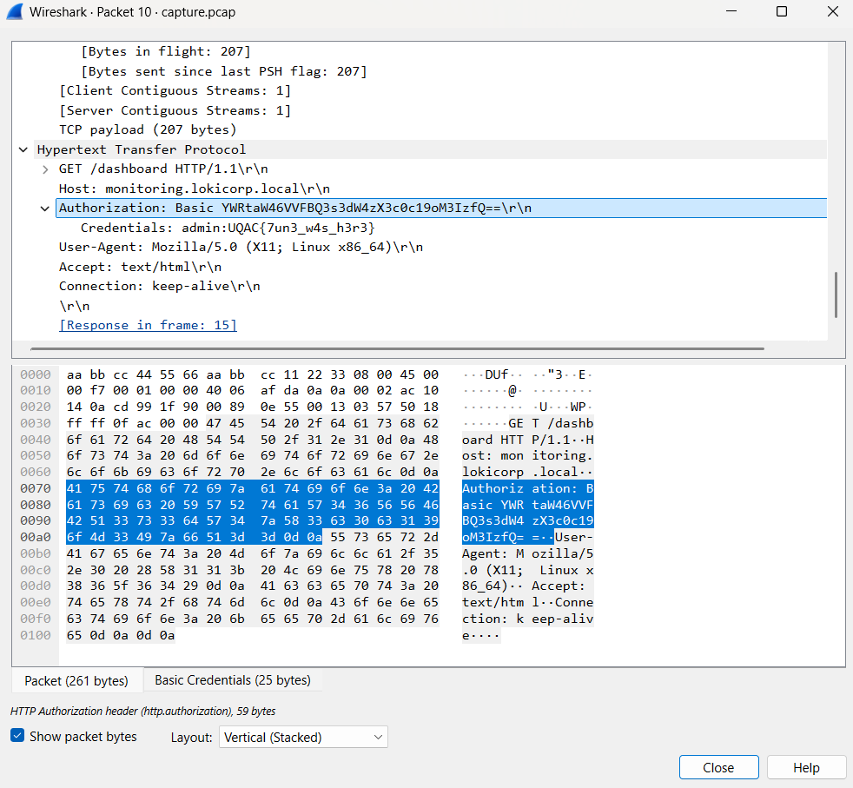Click the Wireshark shark fin title icon
853x788 pixels.
coord(15,11)
